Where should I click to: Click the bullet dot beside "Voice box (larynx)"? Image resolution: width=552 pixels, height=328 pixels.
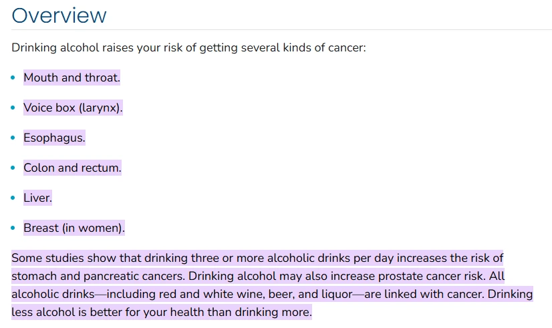[13, 108]
